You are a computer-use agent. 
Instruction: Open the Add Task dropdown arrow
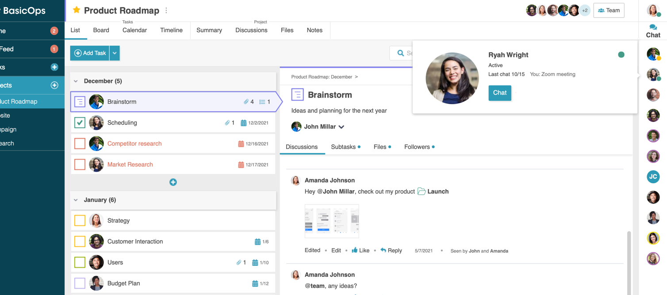pyautogui.click(x=115, y=53)
